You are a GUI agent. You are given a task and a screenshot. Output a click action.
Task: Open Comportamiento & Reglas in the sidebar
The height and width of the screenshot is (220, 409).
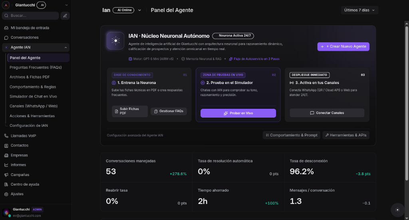[x=33, y=87]
